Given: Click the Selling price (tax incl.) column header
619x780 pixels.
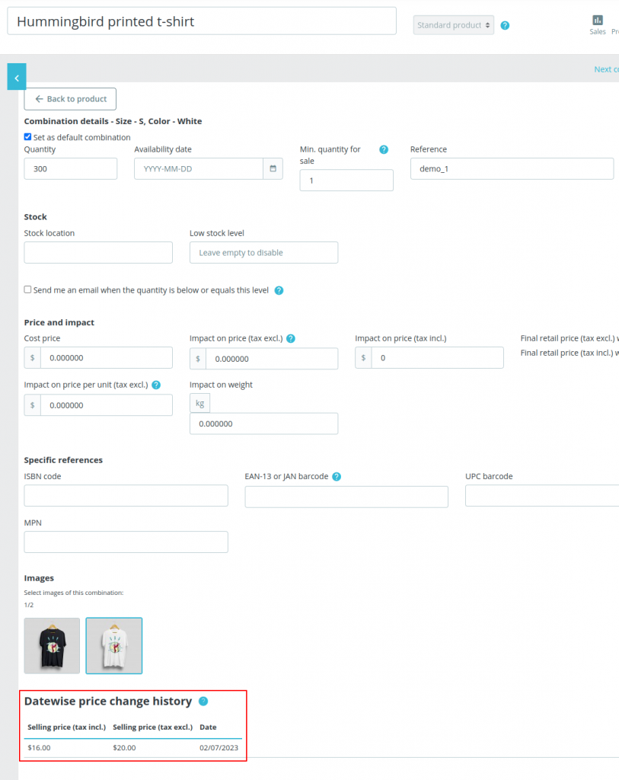Looking at the screenshot, I should coord(67,727).
